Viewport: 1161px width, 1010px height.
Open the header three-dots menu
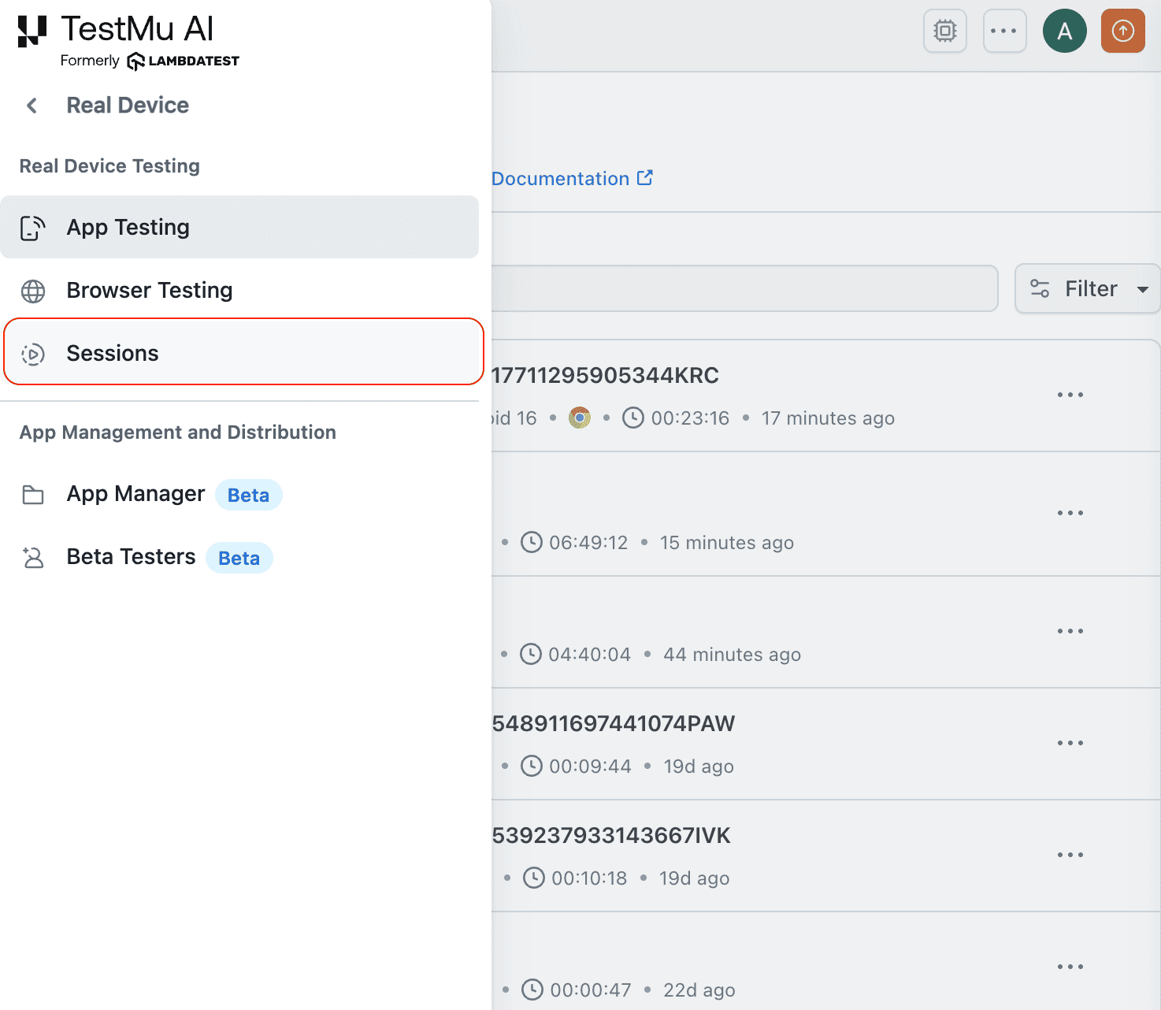tap(1004, 31)
